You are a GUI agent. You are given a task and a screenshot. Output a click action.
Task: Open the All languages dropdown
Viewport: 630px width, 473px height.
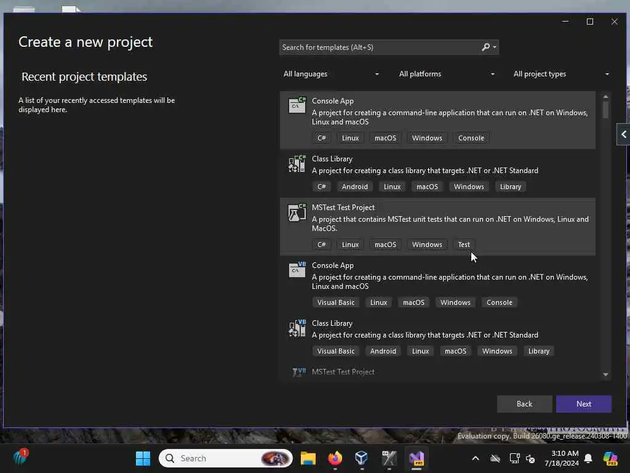tap(331, 74)
